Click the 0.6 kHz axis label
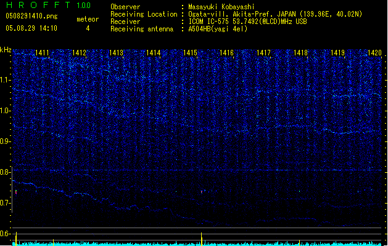 point(6,234)
